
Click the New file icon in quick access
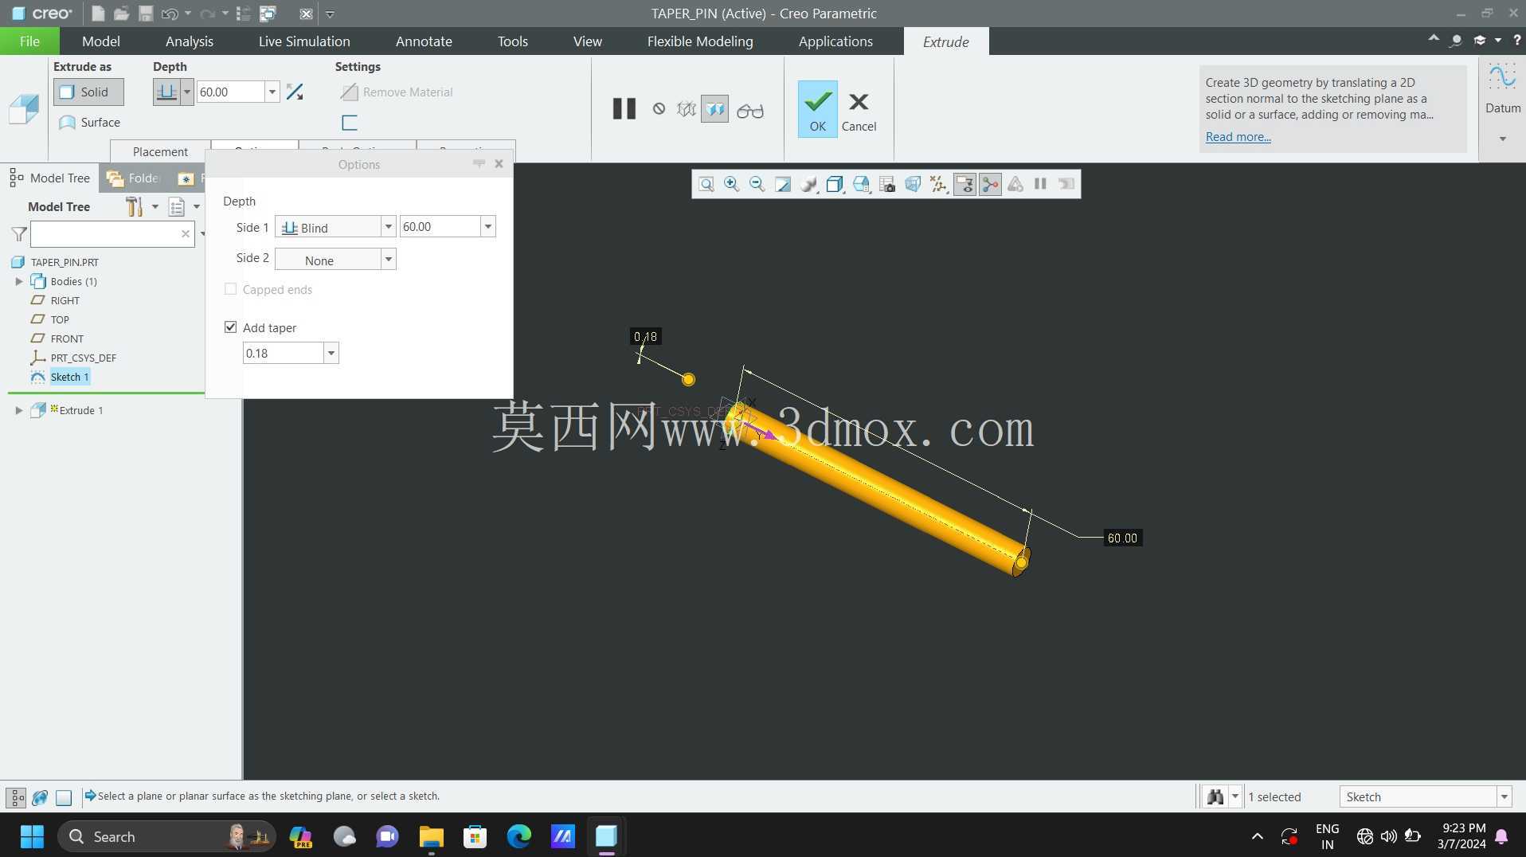98,14
